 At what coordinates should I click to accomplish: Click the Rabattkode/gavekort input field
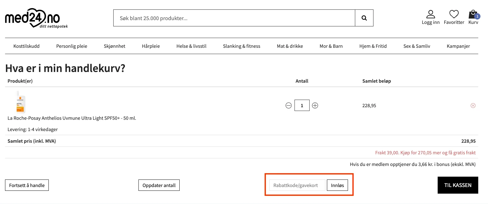[x=297, y=185]
